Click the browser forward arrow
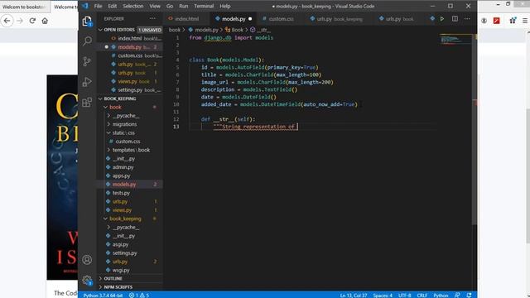 pyautogui.click(x=20, y=21)
